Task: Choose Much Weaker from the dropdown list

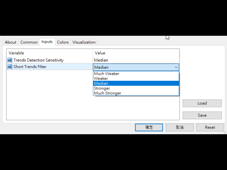Action: pyautogui.click(x=136, y=74)
